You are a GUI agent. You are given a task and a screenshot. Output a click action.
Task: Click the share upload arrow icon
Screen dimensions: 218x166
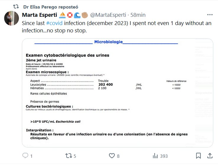pos(210,156)
